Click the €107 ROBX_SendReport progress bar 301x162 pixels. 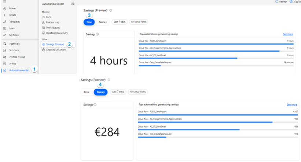coord(218,114)
